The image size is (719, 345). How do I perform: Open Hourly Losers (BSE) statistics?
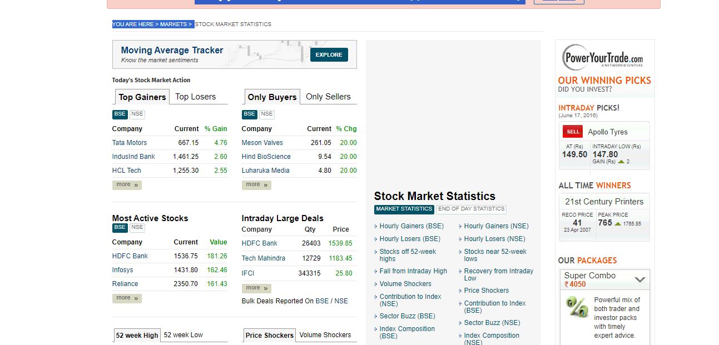(410, 239)
